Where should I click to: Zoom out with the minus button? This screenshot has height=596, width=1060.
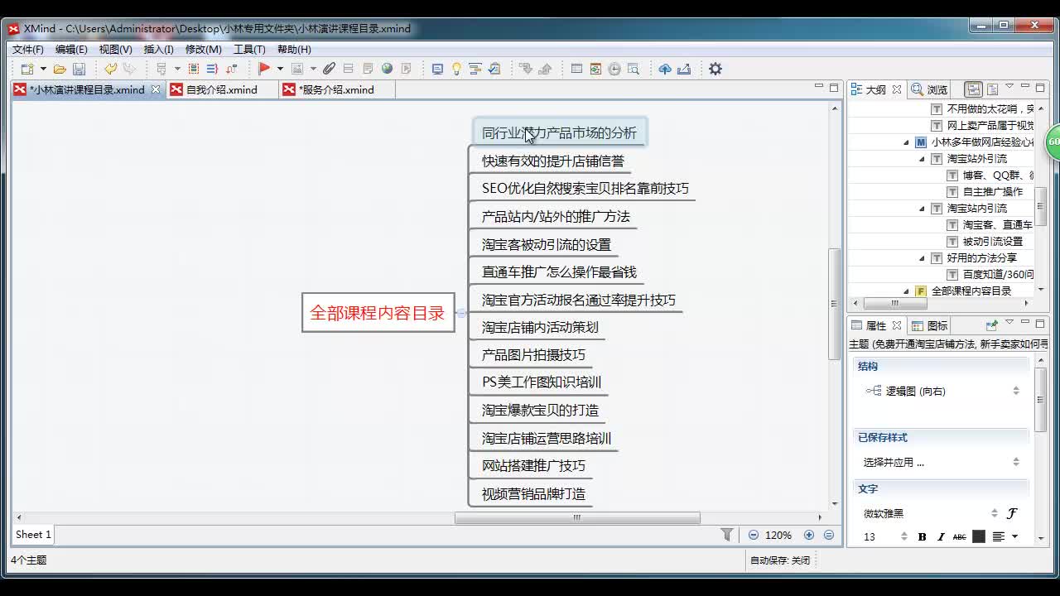click(753, 536)
